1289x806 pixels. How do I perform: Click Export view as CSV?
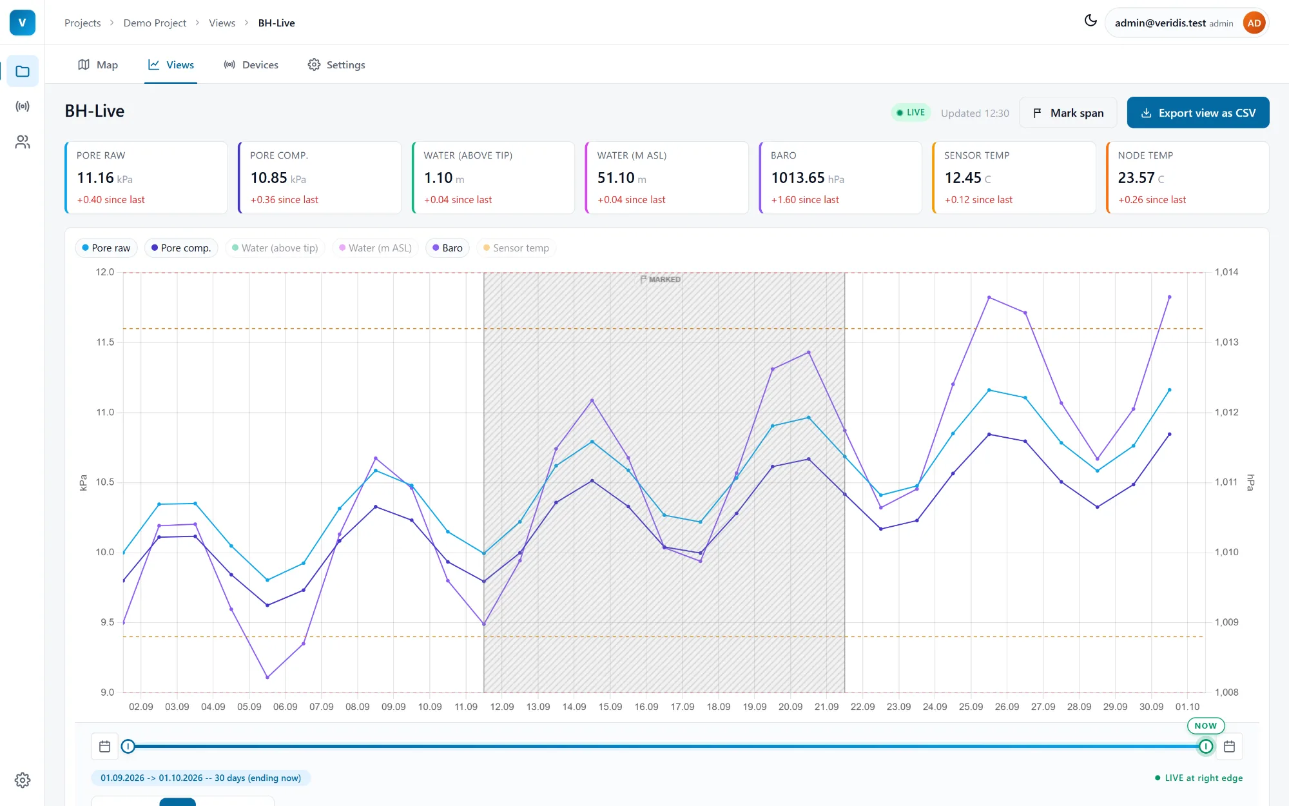coord(1198,113)
